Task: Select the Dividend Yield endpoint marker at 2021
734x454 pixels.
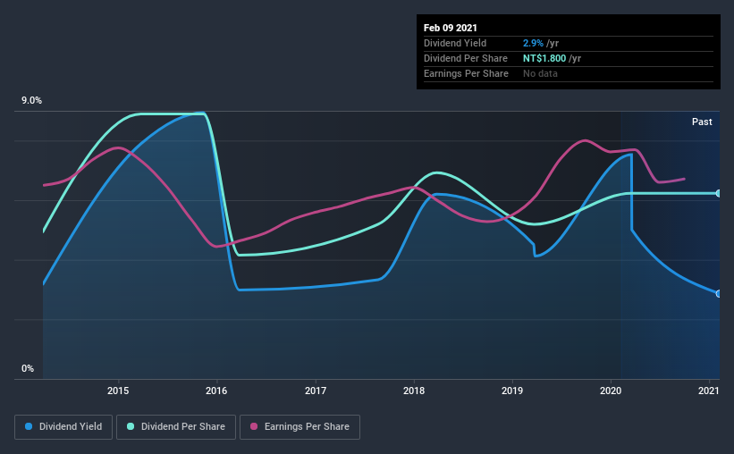Action: pos(718,294)
